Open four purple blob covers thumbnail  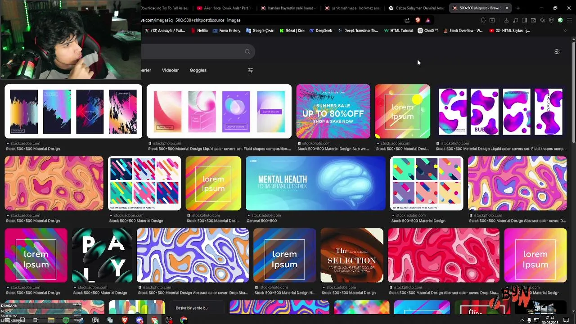(500, 111)
